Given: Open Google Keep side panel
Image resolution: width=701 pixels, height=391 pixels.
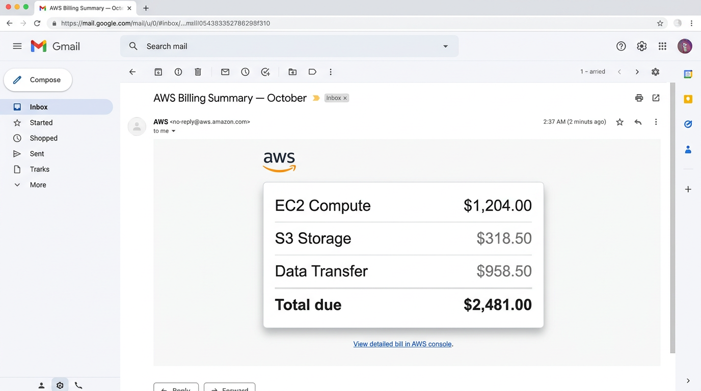Looking at the screenshot, I should point(688,99).
